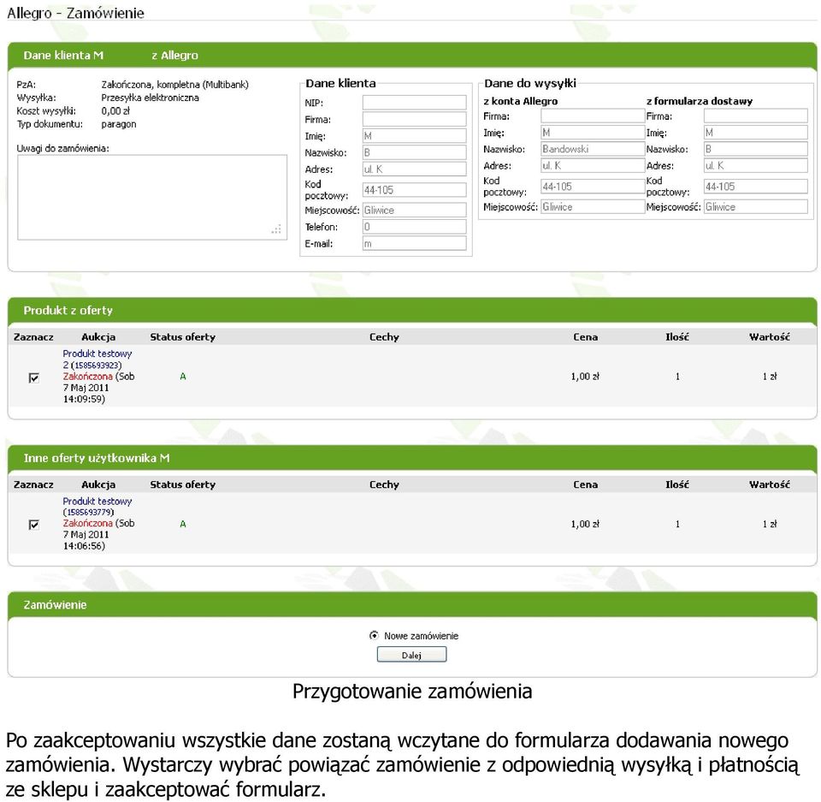
Task: Click Miejscowość field under z konta Allegro
Action: pyautogui.click(x=593, y=206)
